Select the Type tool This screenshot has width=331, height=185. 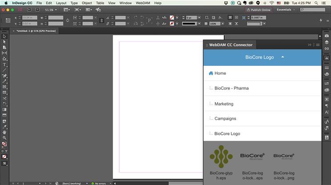click(x=4, y=64)
